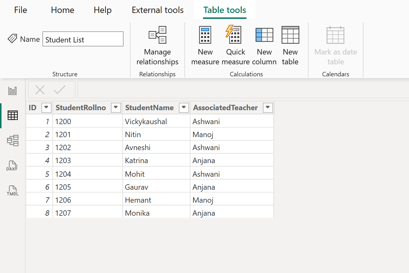This screenshot has width=409, height=273.
Task: Open the DAX query view
Action: (x=12, y=166)
